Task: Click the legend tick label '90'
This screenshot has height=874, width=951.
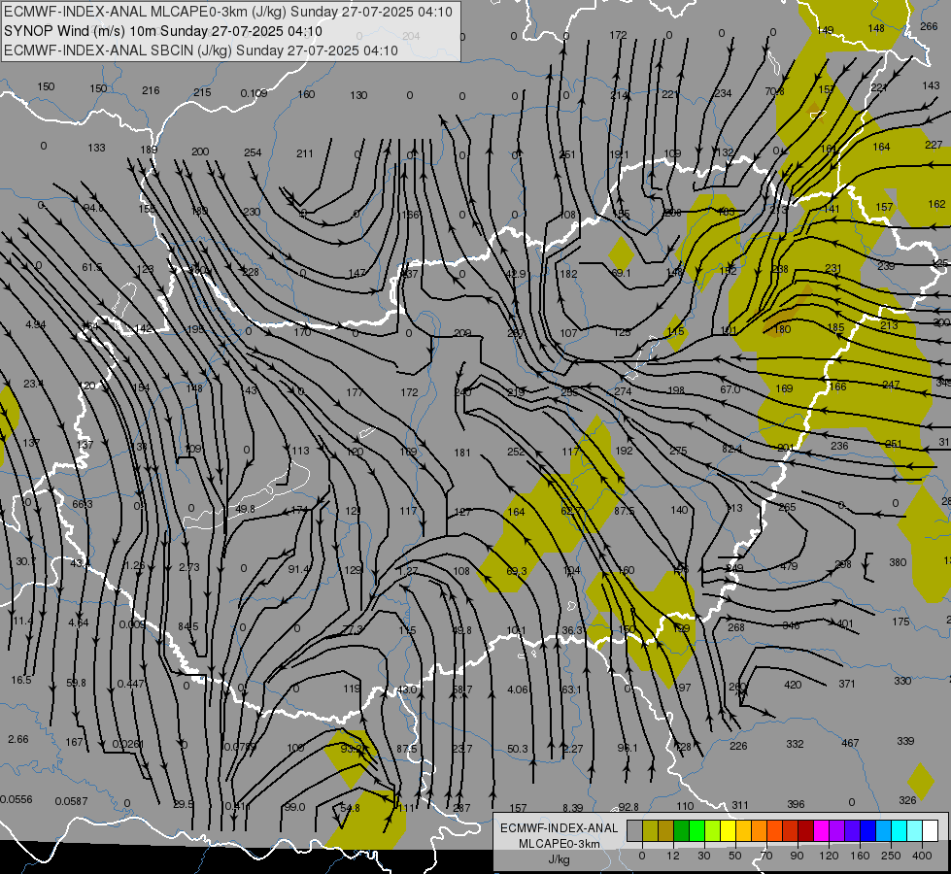Action: click(797, 856)
